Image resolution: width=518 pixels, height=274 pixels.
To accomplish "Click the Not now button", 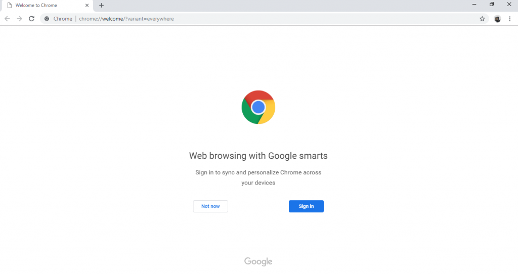I will pos(210,206).
